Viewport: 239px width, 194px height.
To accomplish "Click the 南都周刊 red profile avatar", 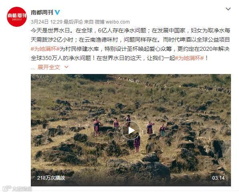I will coord(17,17).
